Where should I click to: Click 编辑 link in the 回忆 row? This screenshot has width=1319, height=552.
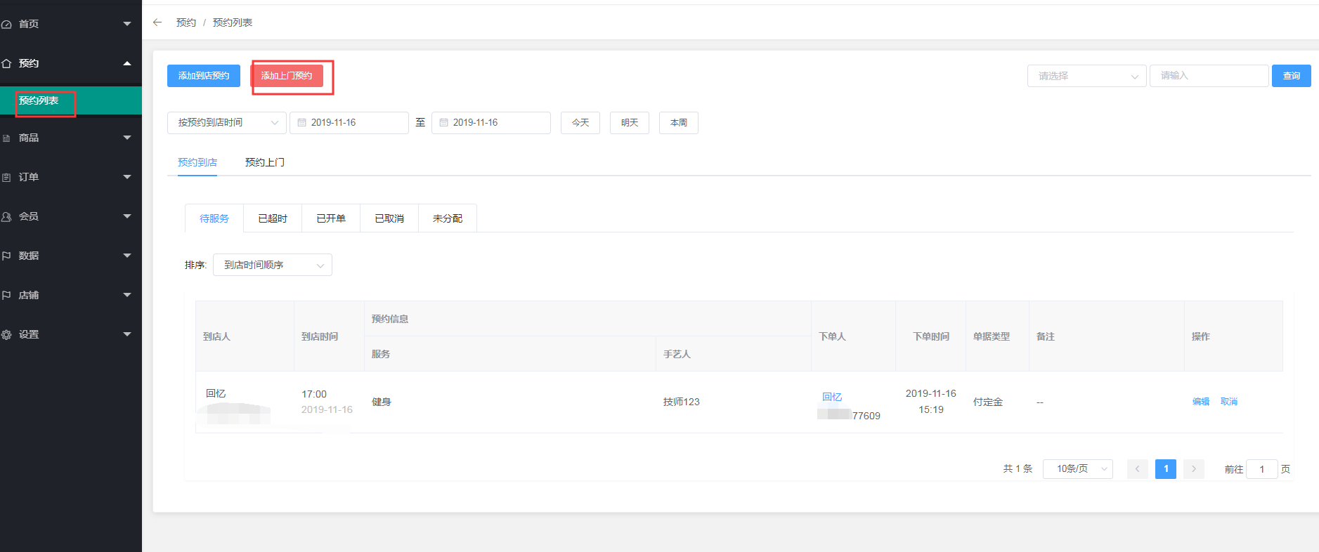1200,402
